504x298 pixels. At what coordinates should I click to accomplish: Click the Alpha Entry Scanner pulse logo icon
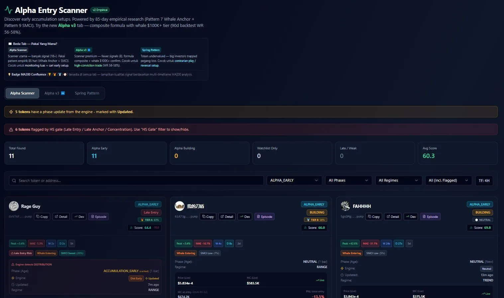tap(9, 10)
